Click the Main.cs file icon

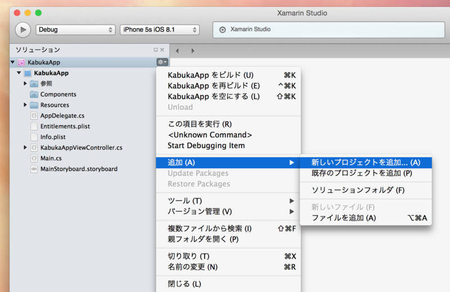[x=34, y=158]
